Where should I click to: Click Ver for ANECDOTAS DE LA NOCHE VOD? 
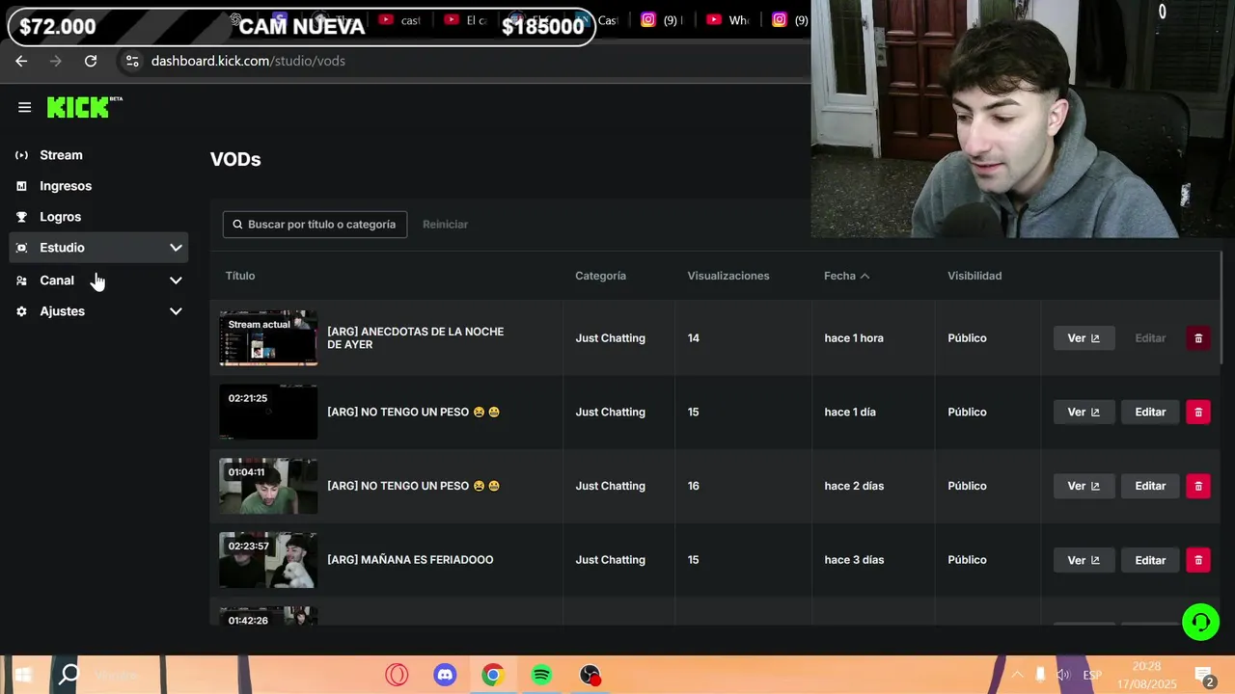(x=1084, y=338)
